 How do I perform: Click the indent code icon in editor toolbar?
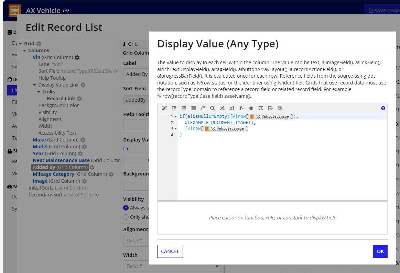coord(184,108)
